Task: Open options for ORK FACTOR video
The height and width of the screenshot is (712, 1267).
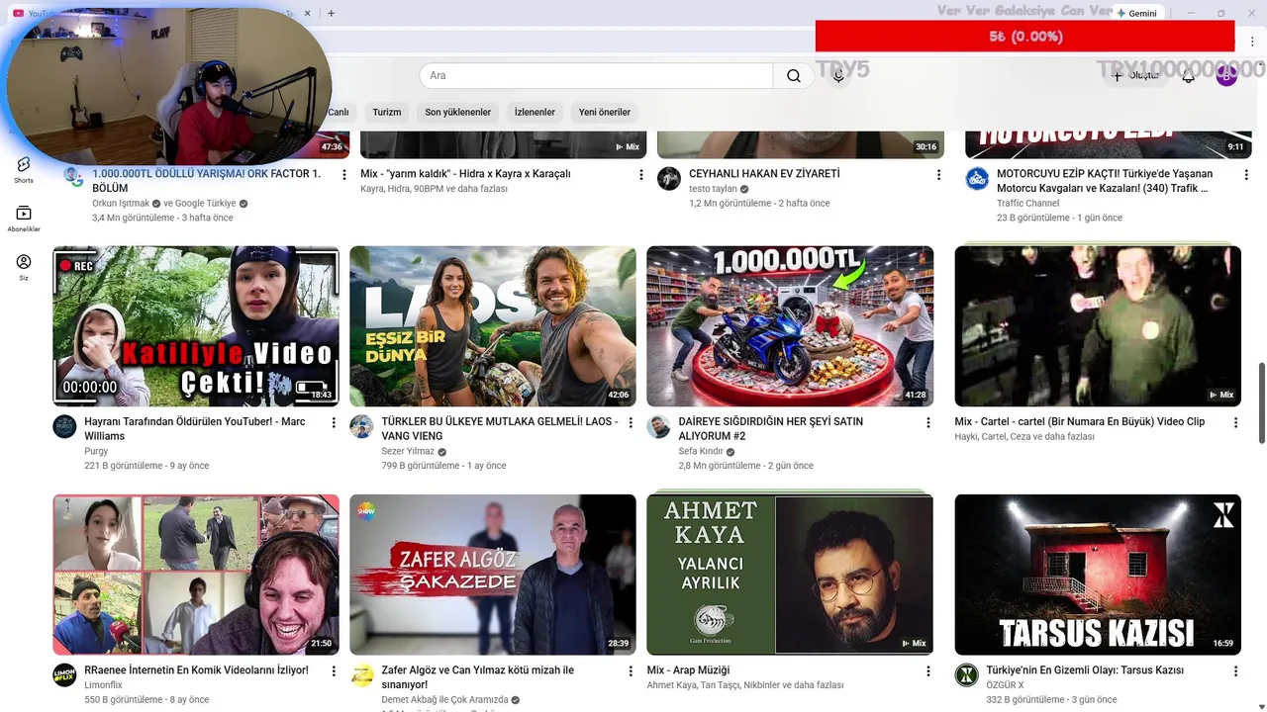Action: [344, 174]
